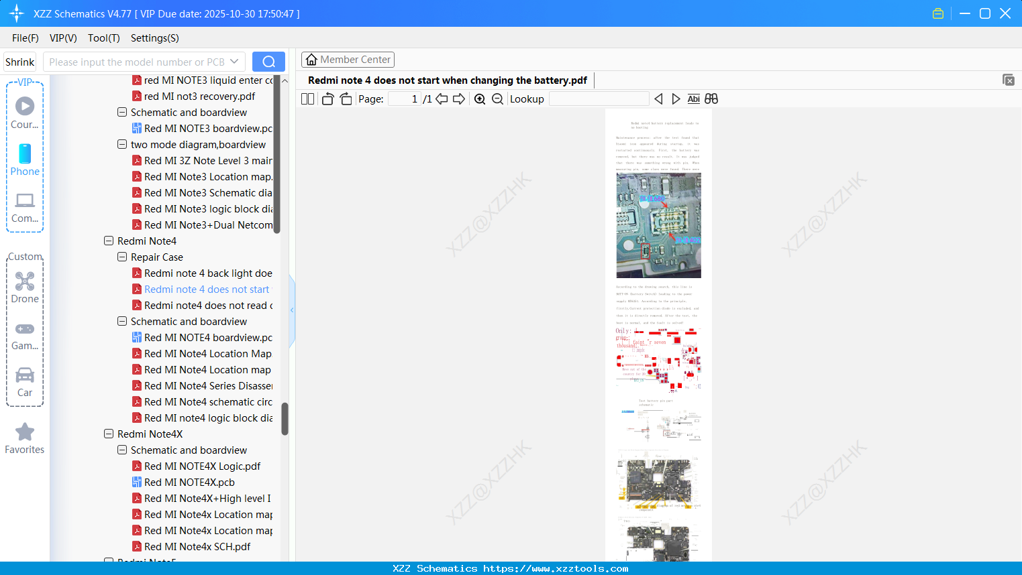Collapse Redmi Note4 Schematic and boardview node
The image size is (1022, 575).
tap(122, 321)
